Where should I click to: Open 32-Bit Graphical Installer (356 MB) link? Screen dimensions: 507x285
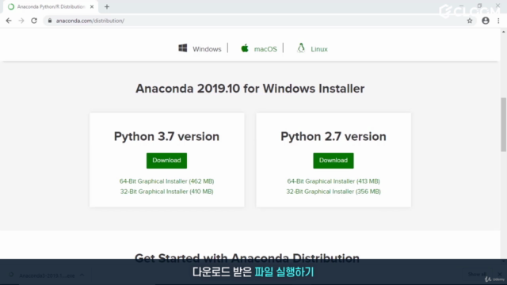[334, 192]
